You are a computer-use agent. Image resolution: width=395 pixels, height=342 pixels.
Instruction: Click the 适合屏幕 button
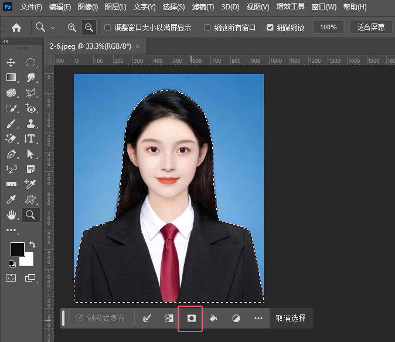pyautogui.click(x=370, y=28)
